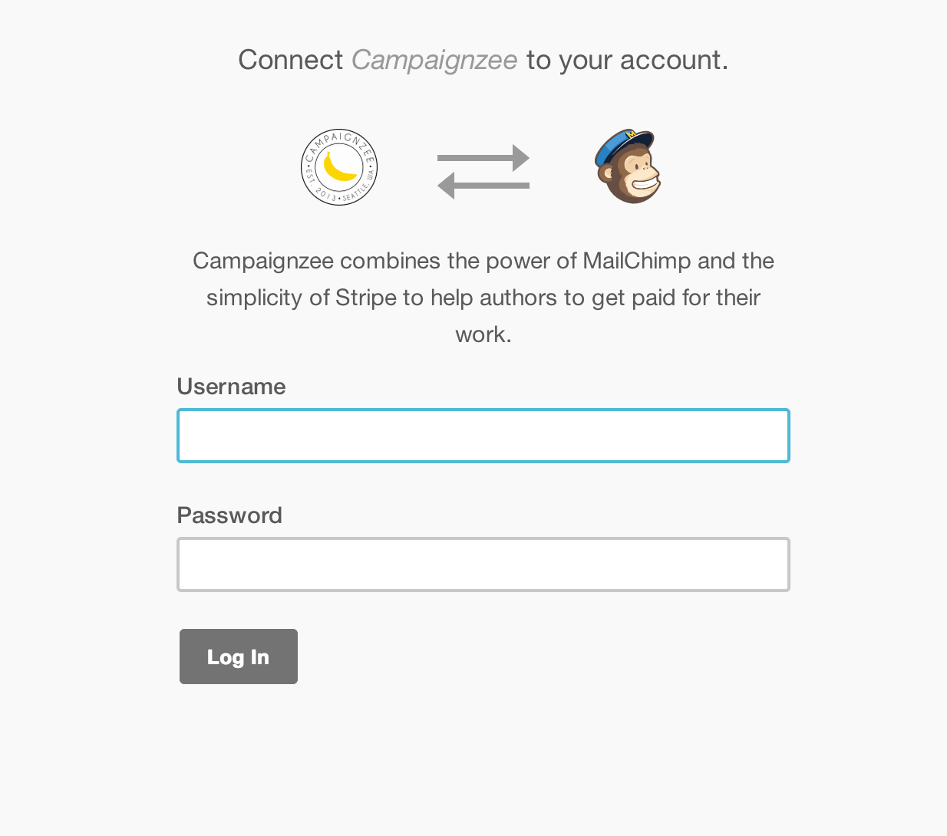Screen dimensions: 947x836
Task: Click the italic Campaignzee heading link
Action: coord(434,60)
